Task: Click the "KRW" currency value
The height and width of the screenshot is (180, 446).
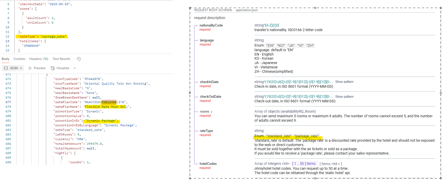Action: coord(80,139)
